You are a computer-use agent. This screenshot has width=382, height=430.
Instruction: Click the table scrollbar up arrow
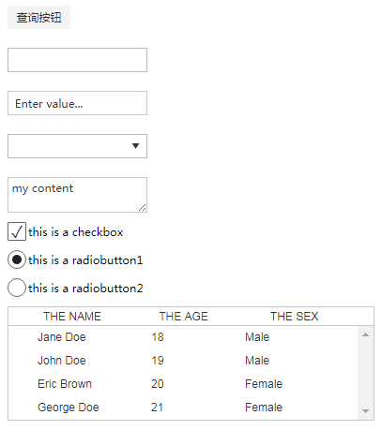point(365,334)
